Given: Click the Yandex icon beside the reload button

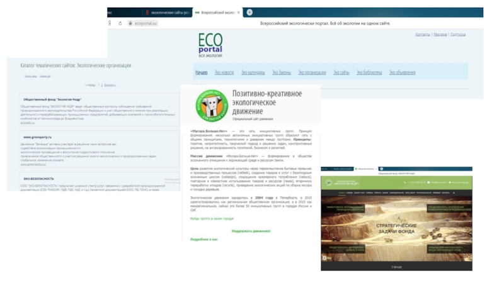Looking at the screenshot, I should (110, 23).
